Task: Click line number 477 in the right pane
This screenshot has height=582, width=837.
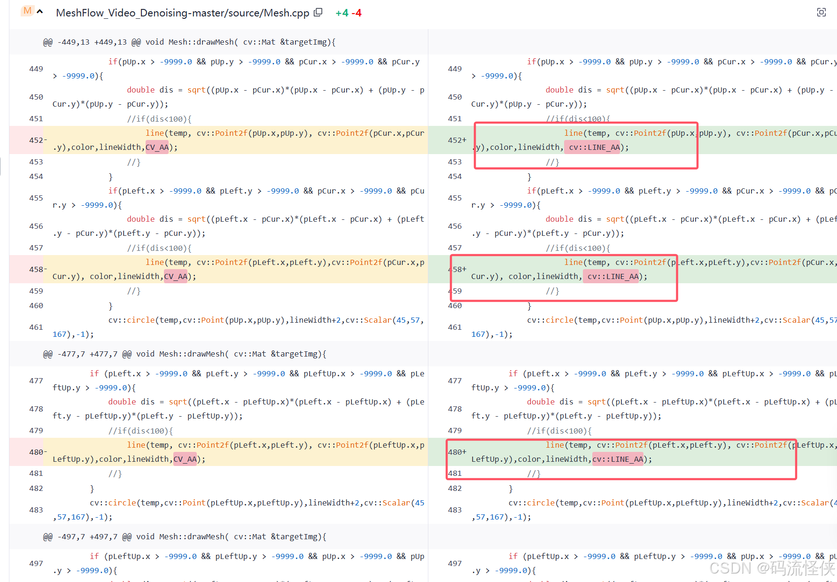Action: coord(455,380)
